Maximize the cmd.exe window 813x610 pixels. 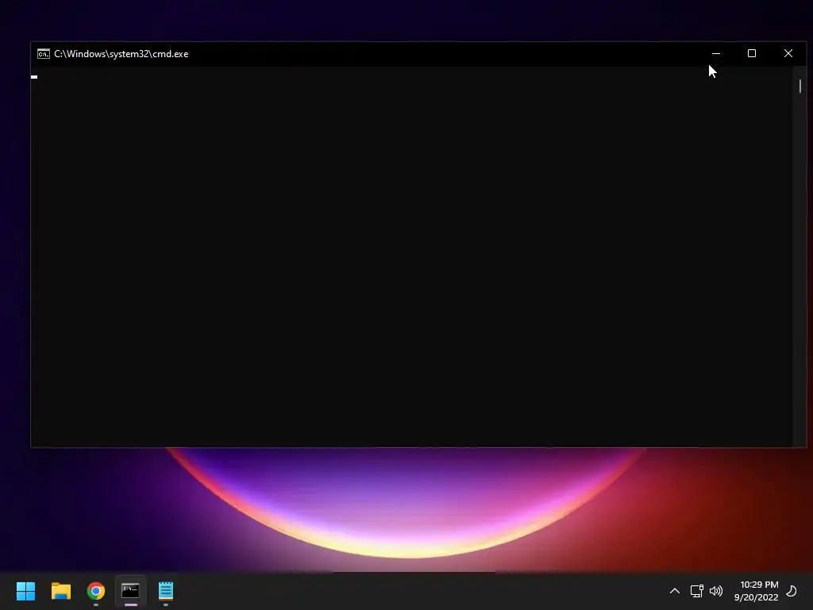click(x=752, y=53)
